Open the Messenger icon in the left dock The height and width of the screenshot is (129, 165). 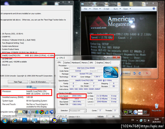37,112
